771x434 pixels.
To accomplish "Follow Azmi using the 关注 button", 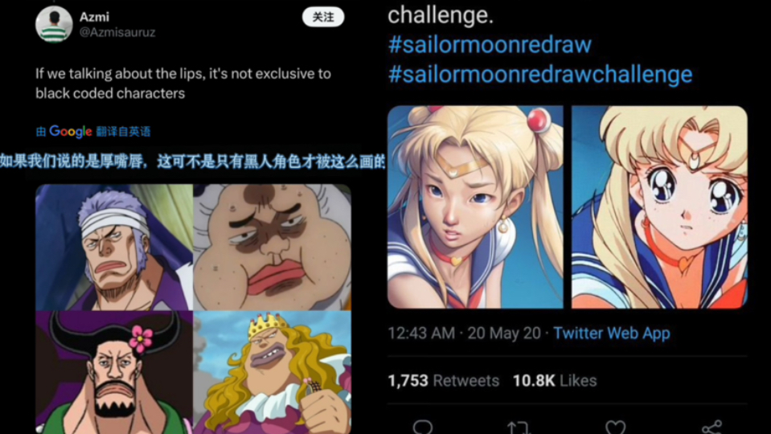I will click(x=323, y=17).
